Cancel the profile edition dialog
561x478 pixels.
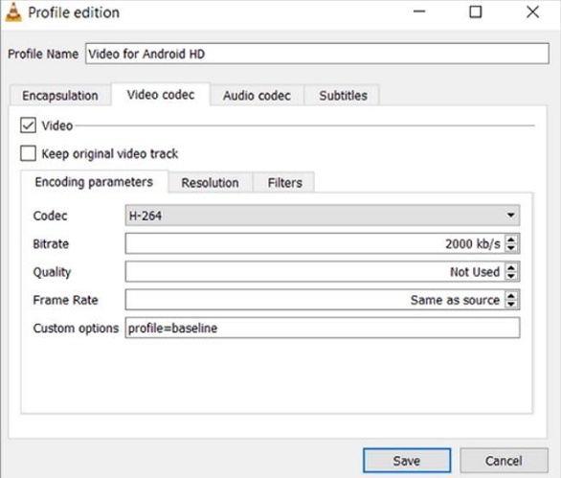(504, 461)
